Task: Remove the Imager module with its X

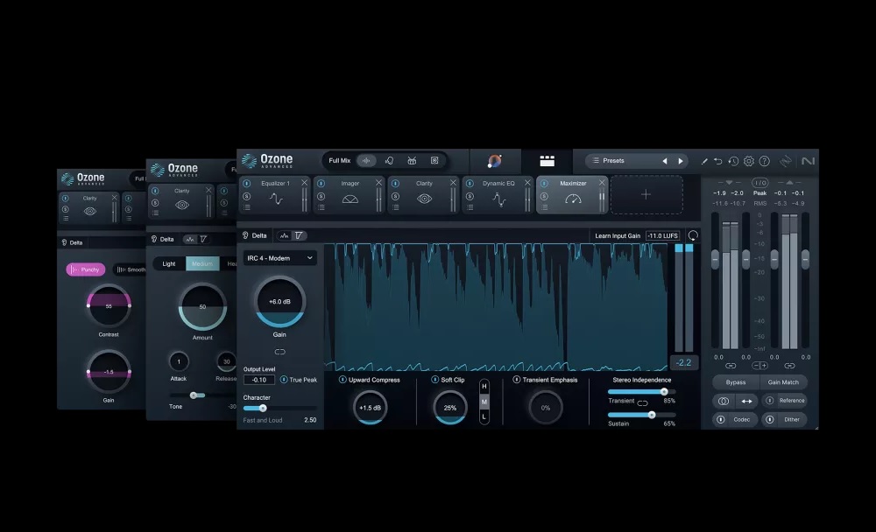Action: pyautogui.click(x=378, y=183)
